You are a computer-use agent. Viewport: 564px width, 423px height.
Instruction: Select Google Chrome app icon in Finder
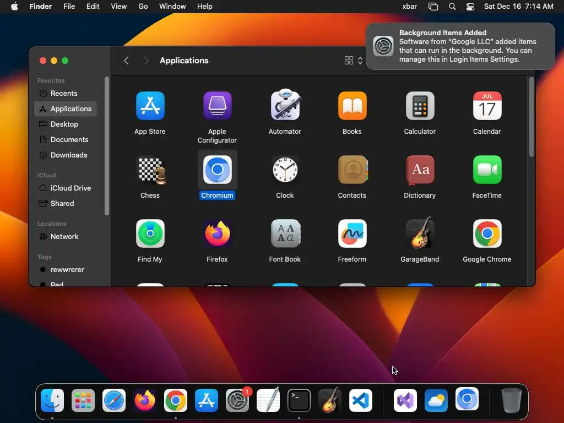coord(487,234)
